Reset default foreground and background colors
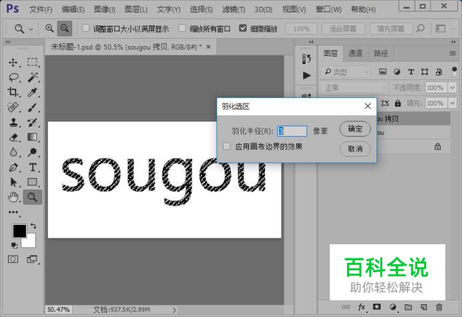This screenshot has width=462, height=317. 14,245
